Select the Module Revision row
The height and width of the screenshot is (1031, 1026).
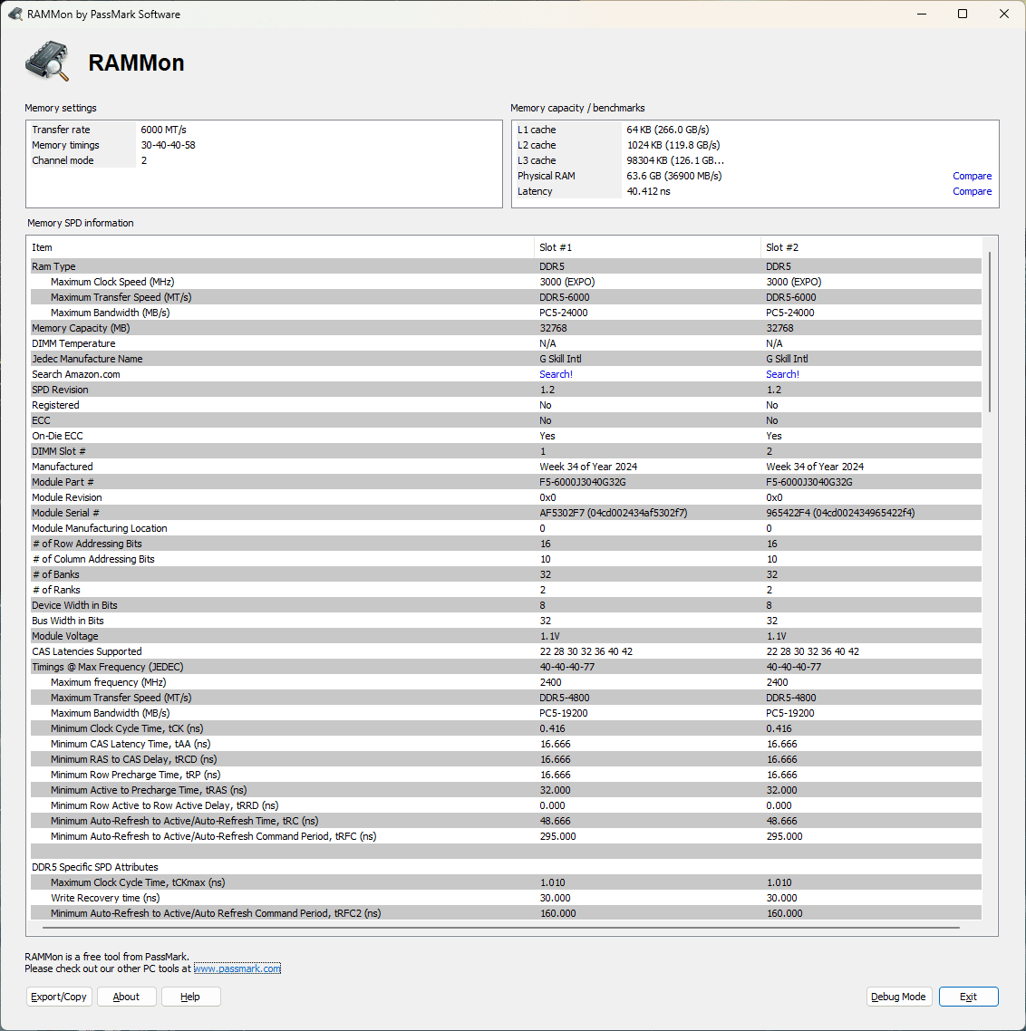click(506, 497)
